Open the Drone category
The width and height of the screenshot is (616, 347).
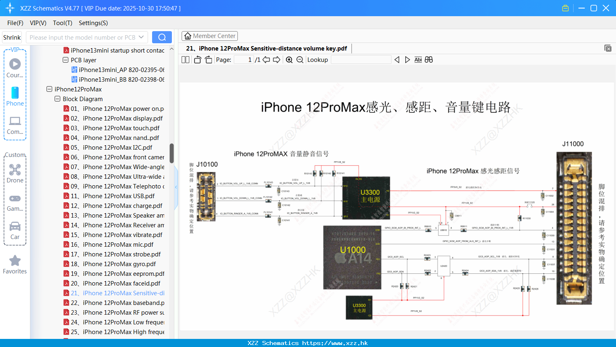click(x=15, y=173)
